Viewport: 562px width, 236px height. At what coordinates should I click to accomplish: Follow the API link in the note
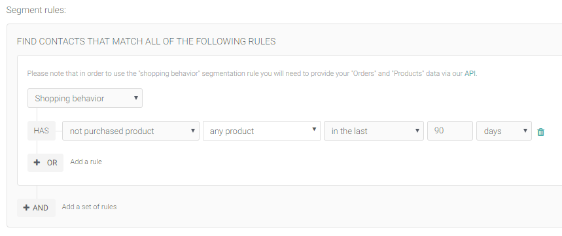pos(470,74)
